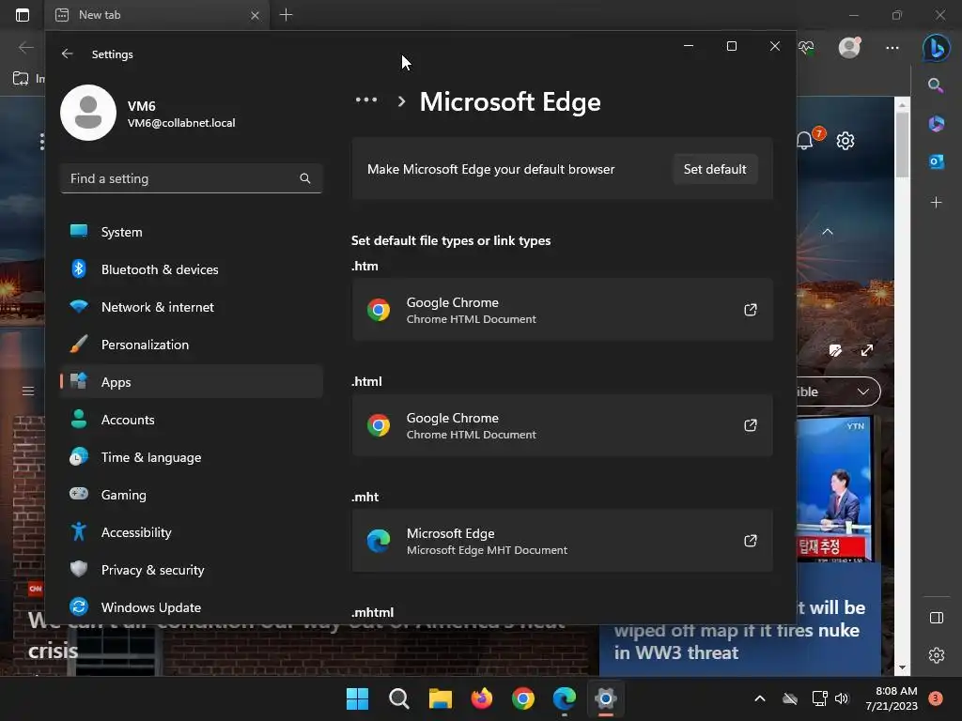The image size is (962, 721).
Task: Open new tab page settings gear
Action: click(846, 141)
